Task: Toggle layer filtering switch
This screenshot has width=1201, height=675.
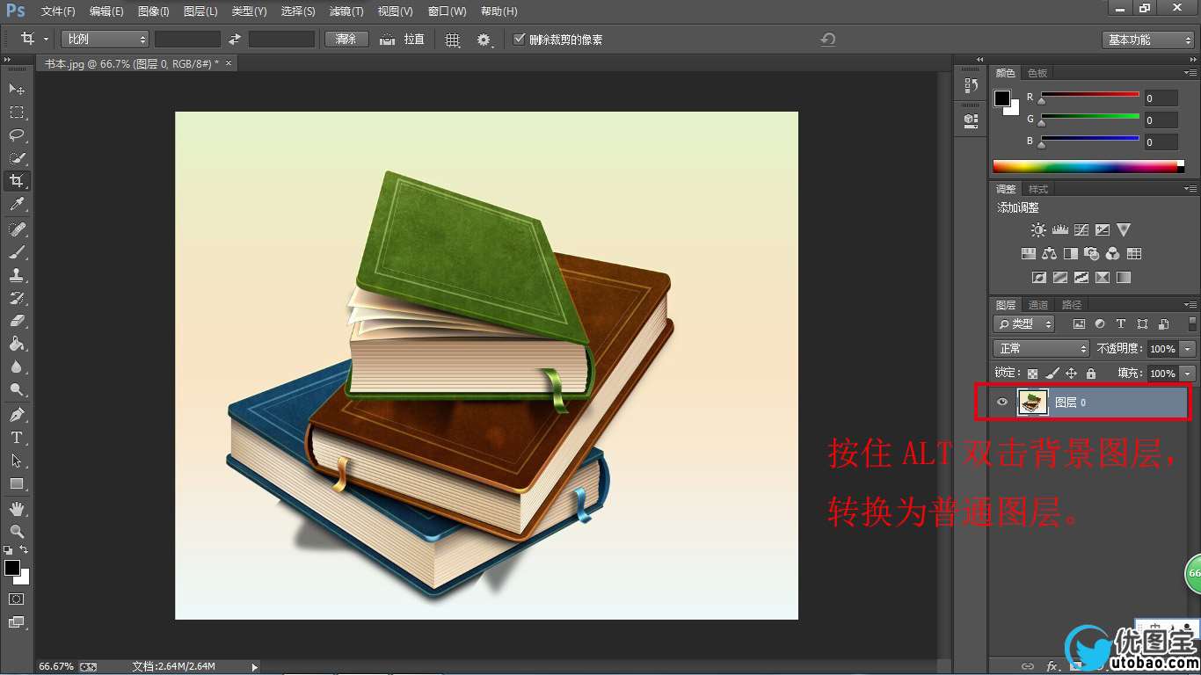Action: click(x=1191, y=324)
